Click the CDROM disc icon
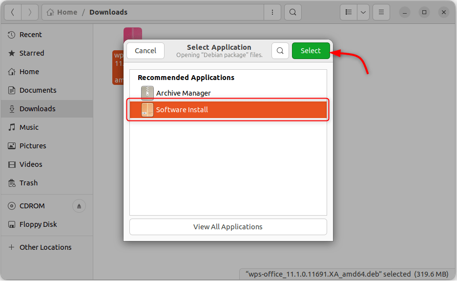This screenshot has width=457, height=281. click(12, 206)
